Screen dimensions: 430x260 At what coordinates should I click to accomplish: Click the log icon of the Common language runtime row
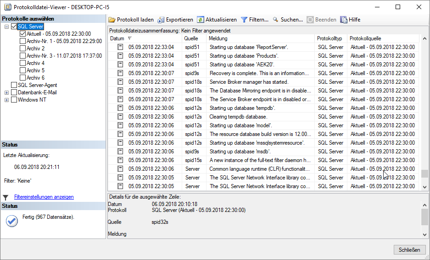tap(120, 169)
